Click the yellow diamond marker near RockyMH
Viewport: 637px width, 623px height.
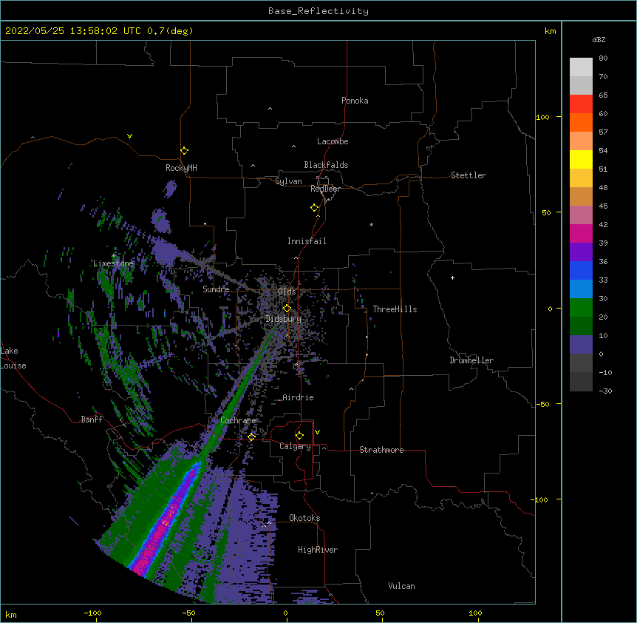[184, 151]
